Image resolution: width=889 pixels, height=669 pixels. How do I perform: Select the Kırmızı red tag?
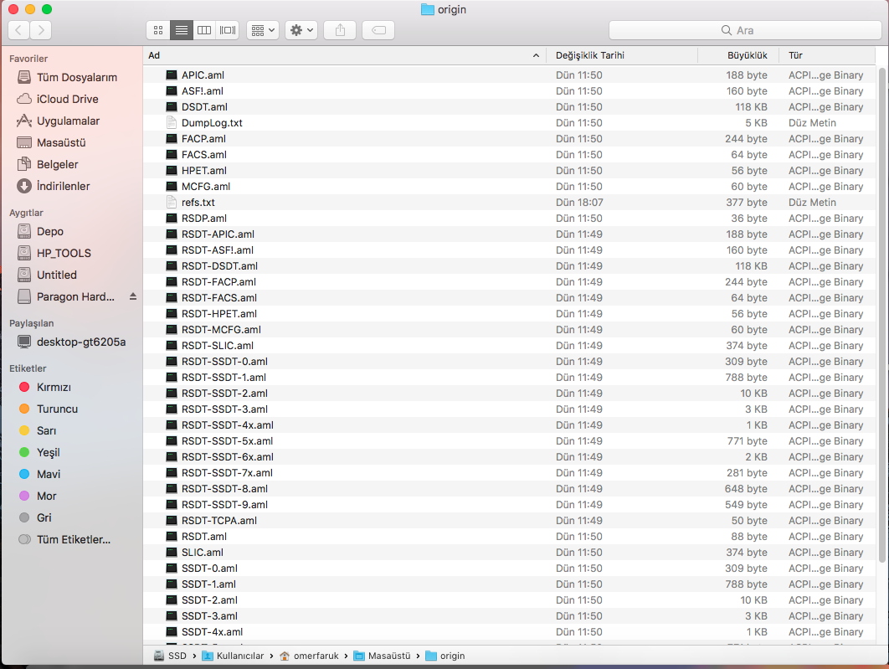[x=54, y=387]
